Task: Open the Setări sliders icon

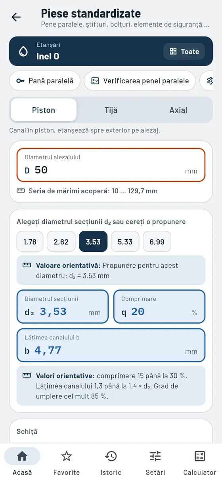Action: coord(155,456)
